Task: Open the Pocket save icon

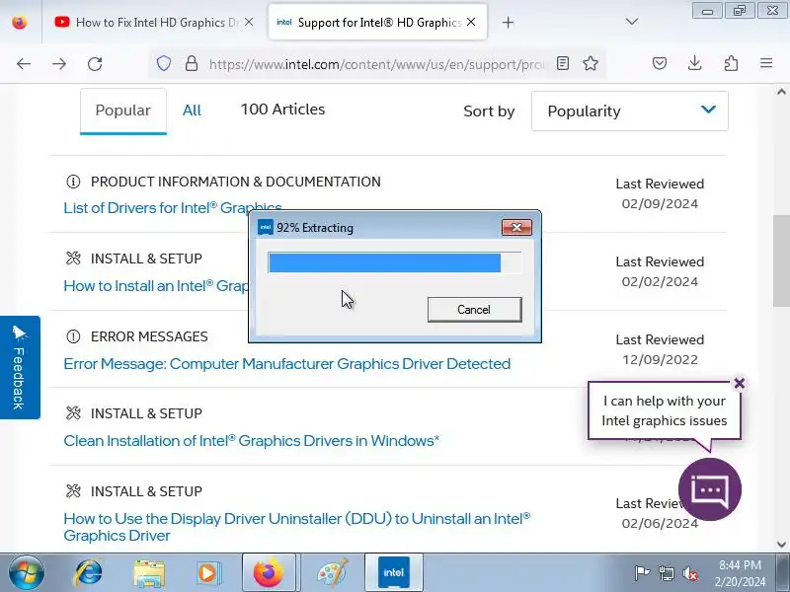Action: pos(660,63)
